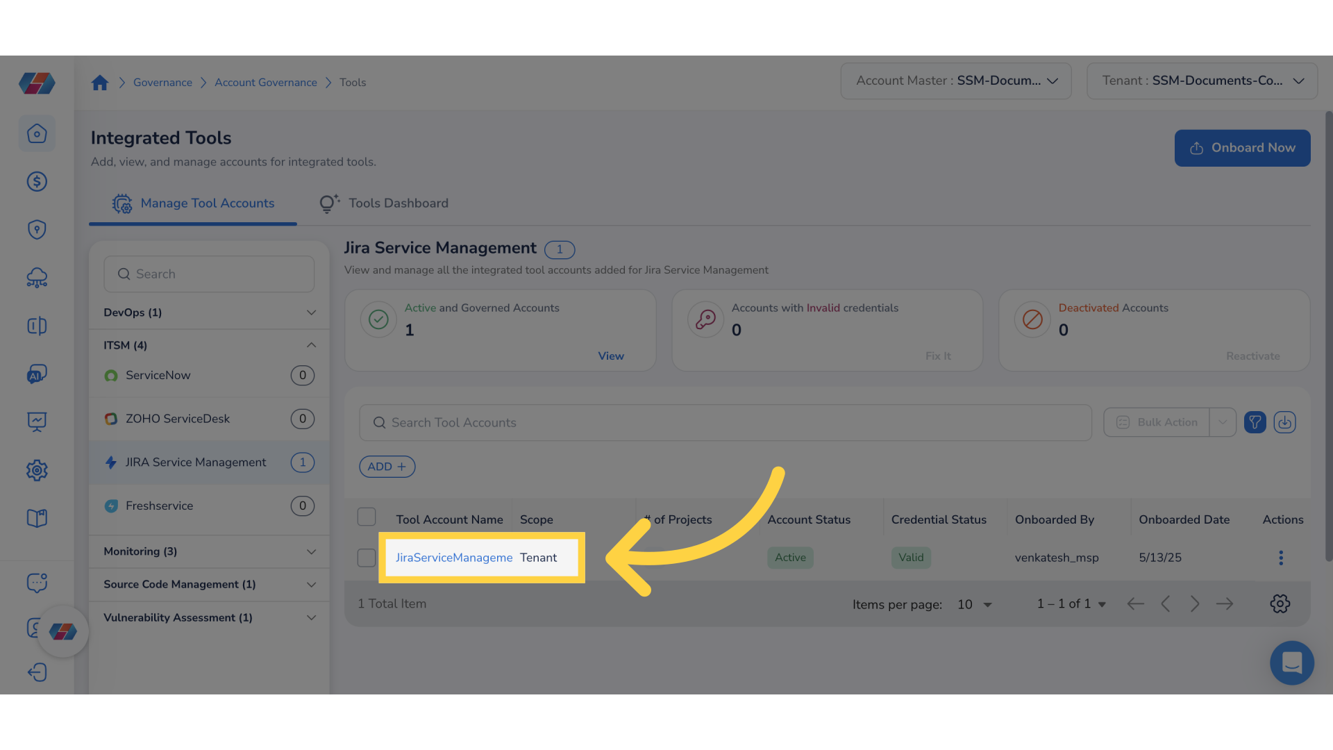This screenshot has height=750, width=1333.
Task: Open the JiraServiceManageme account link
Action: 454,558
